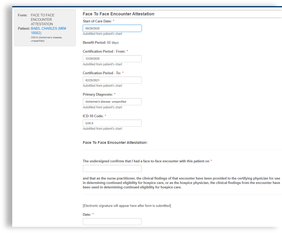This screenshot has height=233, width=282.
Task: Focus the Certification Period - To date field
Action: click(112, 80)
